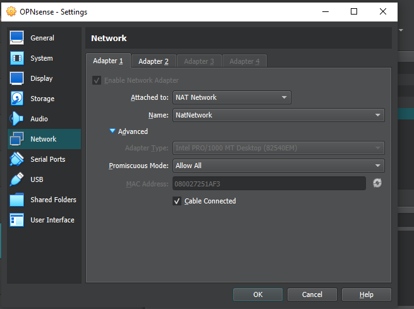Image resolution: width=414 pixels, height=309 pixels.
Task: Open the Attached to dropdown
Action: tap(232, 97)
